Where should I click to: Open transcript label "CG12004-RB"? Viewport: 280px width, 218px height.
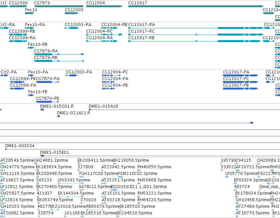(114, 24)
